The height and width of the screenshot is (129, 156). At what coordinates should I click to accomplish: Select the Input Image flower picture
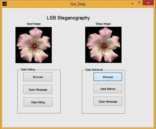coord(34,45)
